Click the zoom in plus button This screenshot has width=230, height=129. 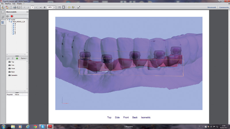pos(45,7)
